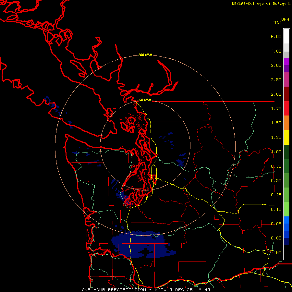292x292 pixels.
Task: Click the OHA product code label
Action: click(x=285, y=19)
